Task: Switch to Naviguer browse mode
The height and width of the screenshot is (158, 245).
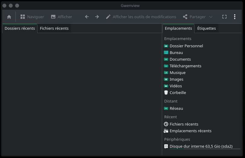Action: point(32,17)
